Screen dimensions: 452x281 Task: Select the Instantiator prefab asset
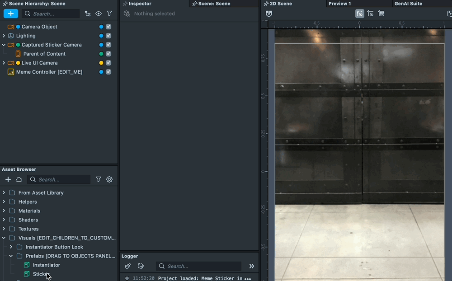[x=46, y=265]
